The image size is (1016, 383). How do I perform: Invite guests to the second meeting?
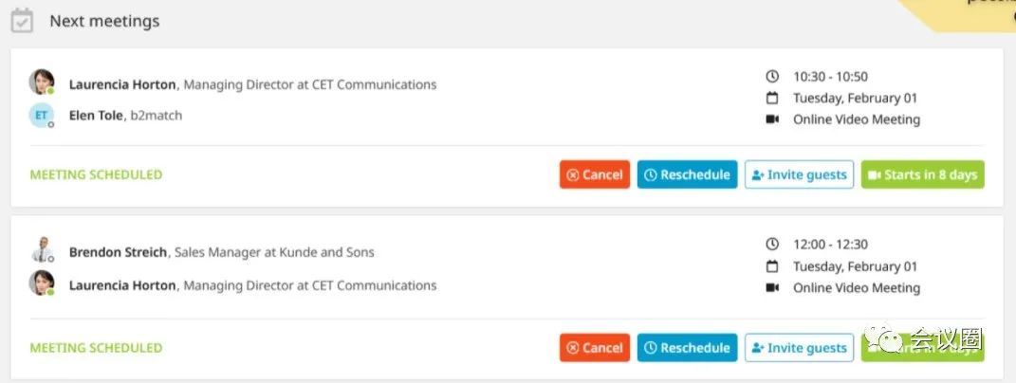click(x=799, y=347)
